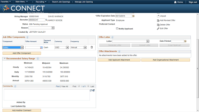The width and height of the screenshot is (199, 112).
Task: Click the Comments text area
Action: (47, 95)
